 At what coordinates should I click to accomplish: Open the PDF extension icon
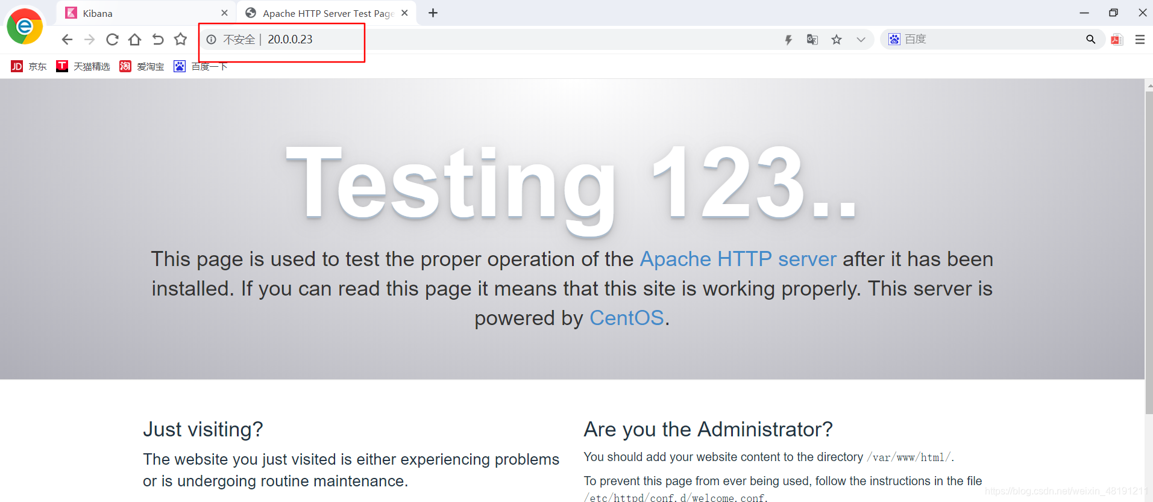click(x=1117, y=40)
